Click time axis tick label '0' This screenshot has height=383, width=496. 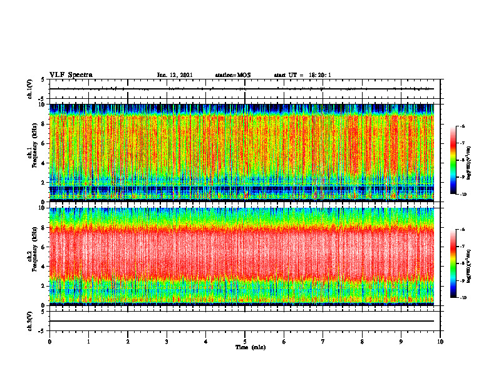pyautogui.click(x=49, y=342)
